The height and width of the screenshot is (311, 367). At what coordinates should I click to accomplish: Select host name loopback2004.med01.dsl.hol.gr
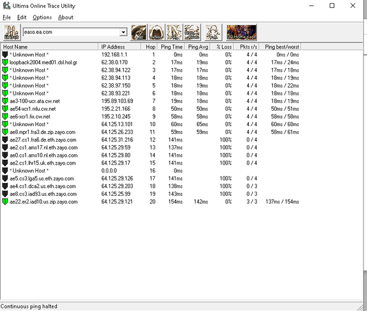tap(43, 62)
